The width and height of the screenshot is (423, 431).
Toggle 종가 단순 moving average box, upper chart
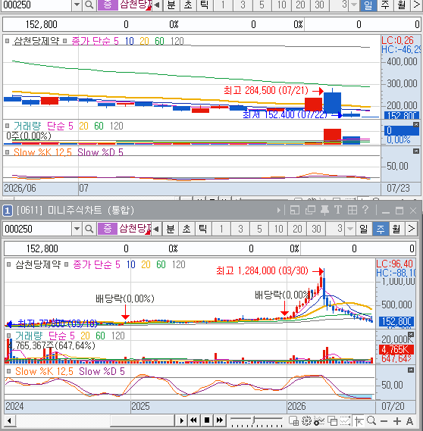point(65,41)
